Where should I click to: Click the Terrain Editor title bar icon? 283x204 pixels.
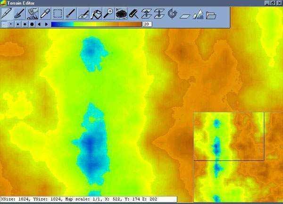click(4, 3)
